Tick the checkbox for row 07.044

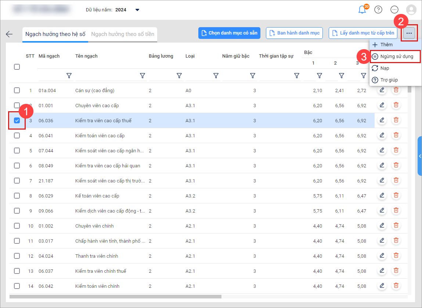click(x=17, y=151)
